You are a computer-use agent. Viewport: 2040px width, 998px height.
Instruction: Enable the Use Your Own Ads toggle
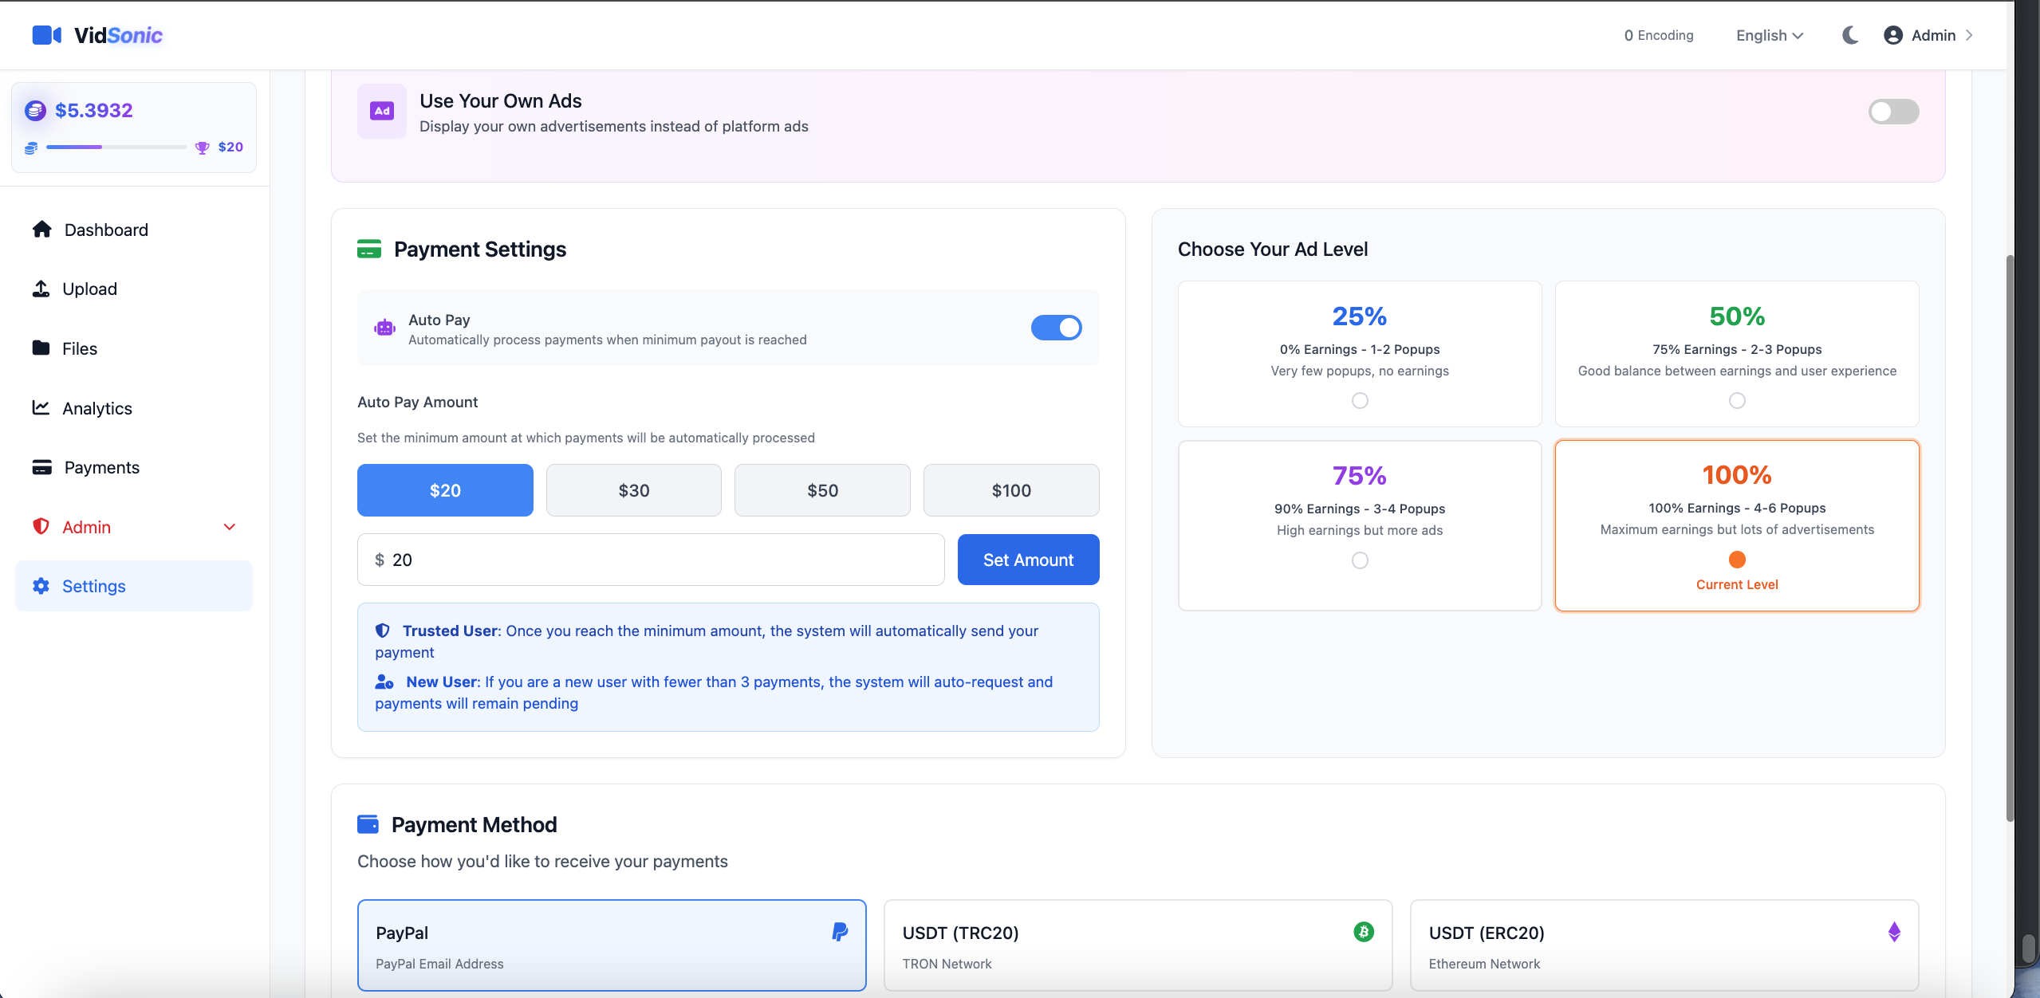tap(1892, 112)
